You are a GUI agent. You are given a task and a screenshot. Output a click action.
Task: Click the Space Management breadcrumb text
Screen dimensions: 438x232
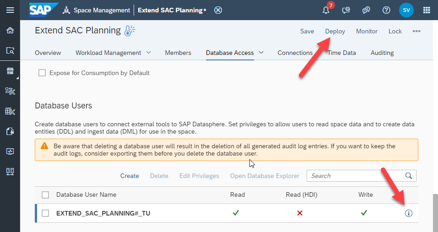pyautogui.click(x=102, y=11)
